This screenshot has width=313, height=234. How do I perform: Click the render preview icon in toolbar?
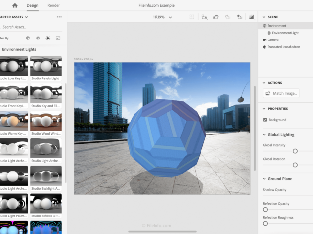pos(252,17)
